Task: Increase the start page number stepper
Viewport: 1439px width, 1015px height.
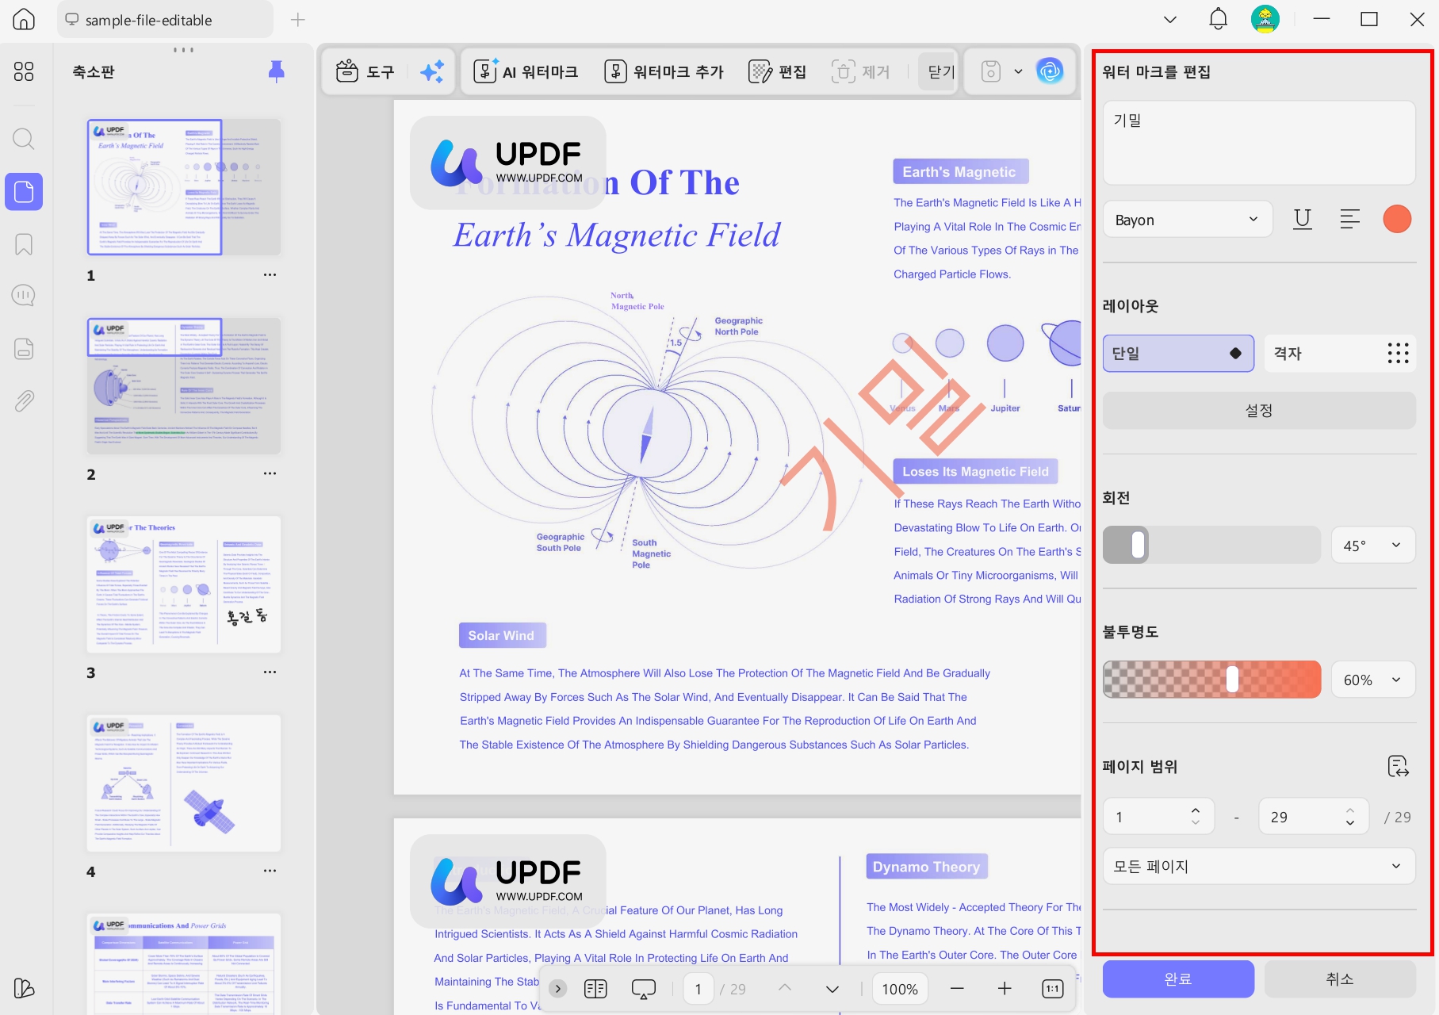Action: point(1196,810)
